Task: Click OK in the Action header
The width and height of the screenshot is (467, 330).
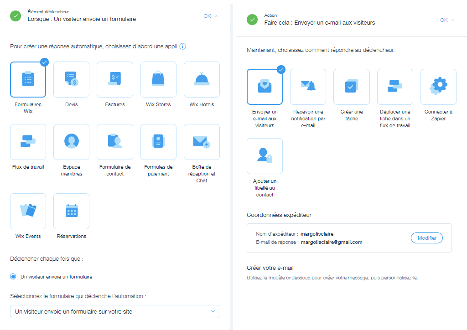Action: (444, 20)
